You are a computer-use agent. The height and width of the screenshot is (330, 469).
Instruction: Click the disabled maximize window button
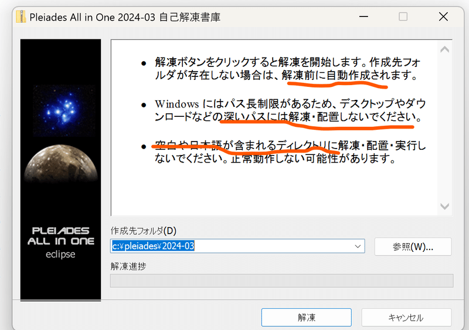coord(403,17)
